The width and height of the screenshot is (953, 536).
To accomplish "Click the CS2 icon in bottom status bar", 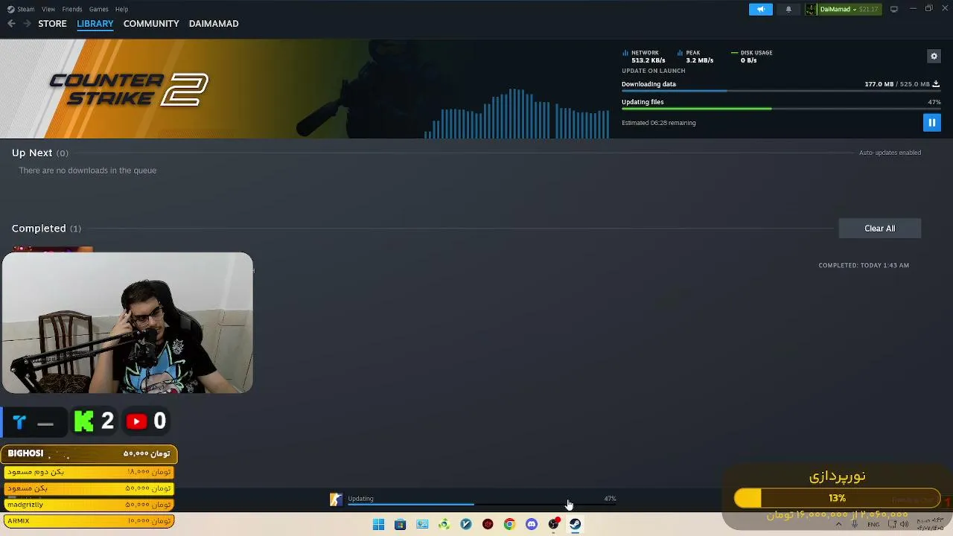I will click(x=336, y=500).
